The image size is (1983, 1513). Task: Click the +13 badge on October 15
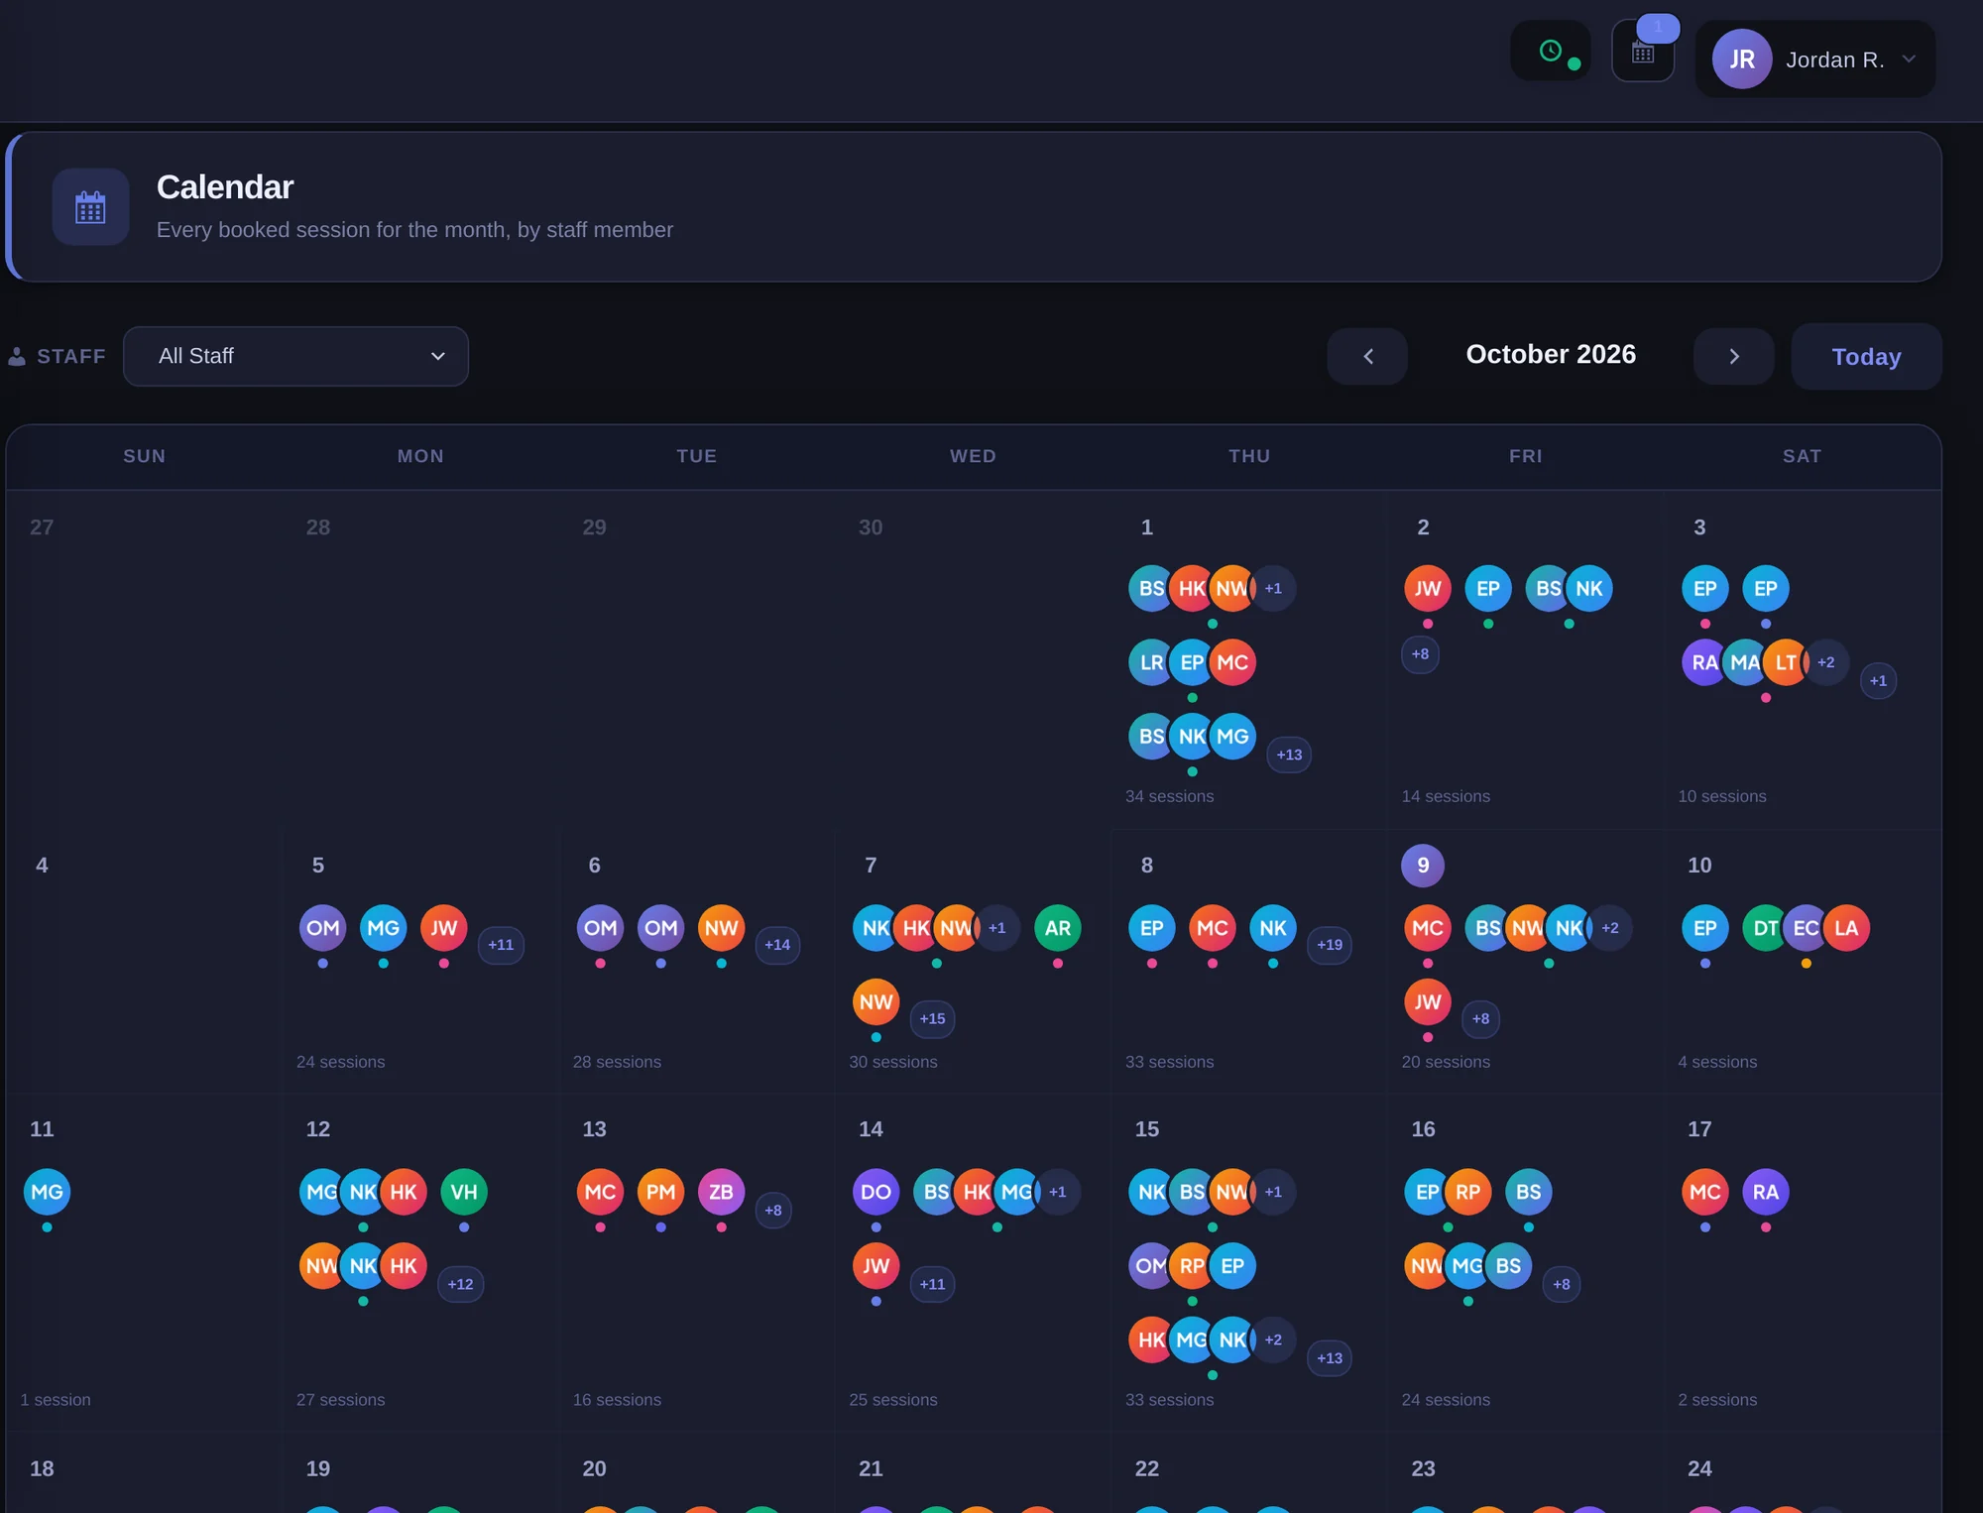click(x=1330, y=1358)
